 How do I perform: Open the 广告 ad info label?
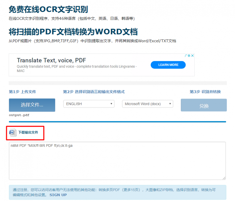point(187,56)
